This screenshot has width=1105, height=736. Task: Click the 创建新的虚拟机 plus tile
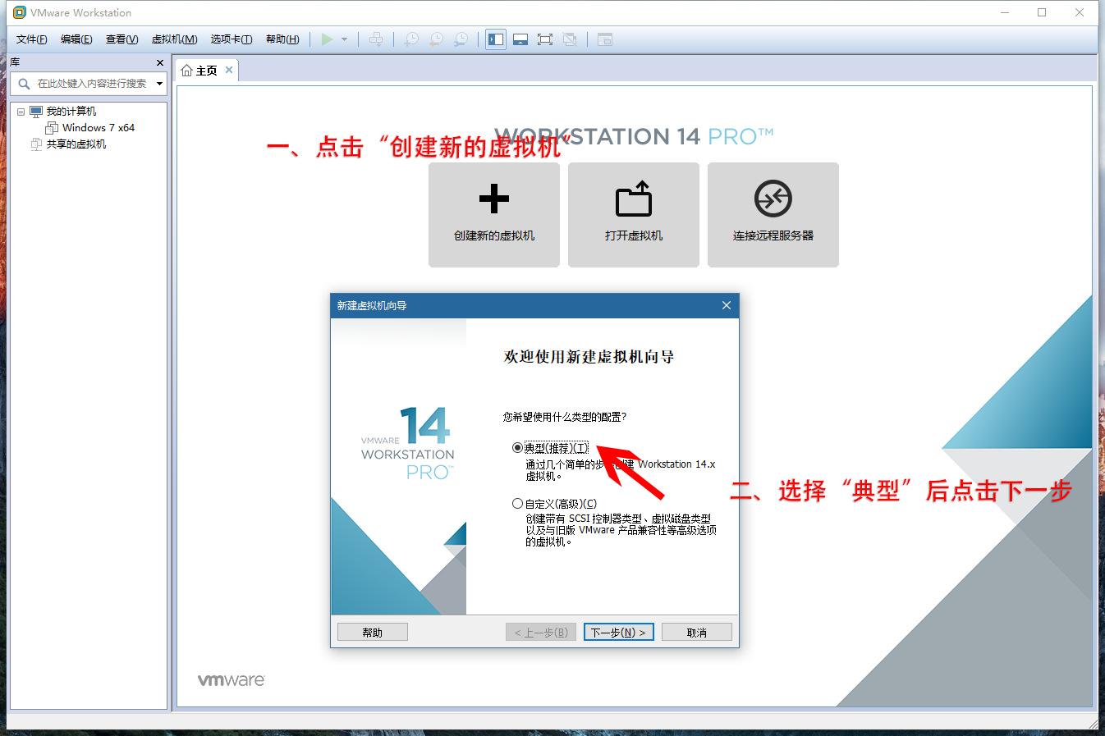click(x=494, y=214)
